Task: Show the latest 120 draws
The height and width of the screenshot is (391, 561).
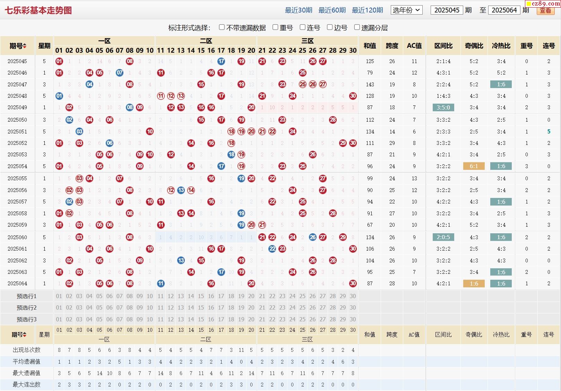Action: [x=368, y=10]
